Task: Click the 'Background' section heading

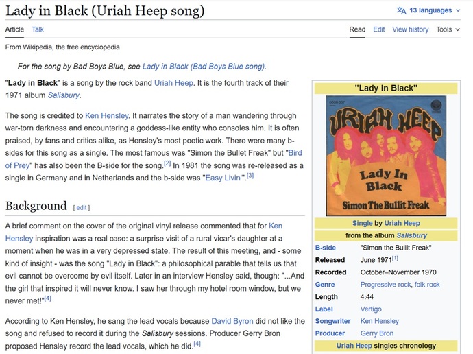Action: click(36, 206)
